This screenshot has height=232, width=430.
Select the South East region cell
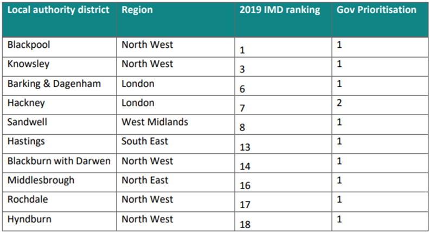[x=145, y=141]
